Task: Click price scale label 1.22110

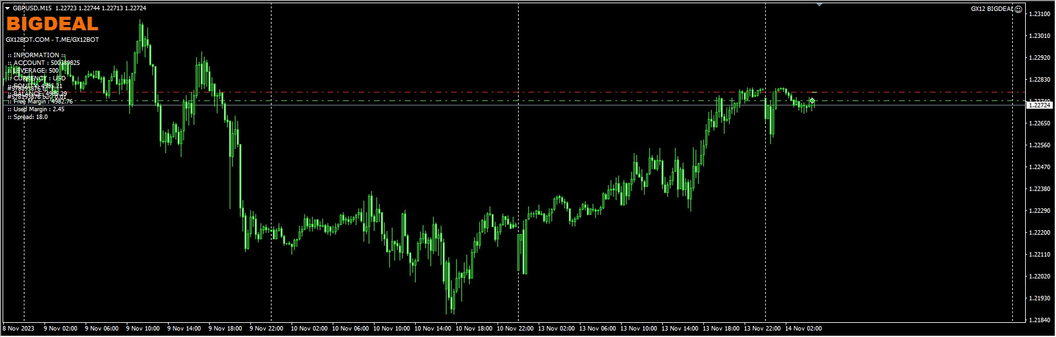Action: click(x=1040, y=254)
